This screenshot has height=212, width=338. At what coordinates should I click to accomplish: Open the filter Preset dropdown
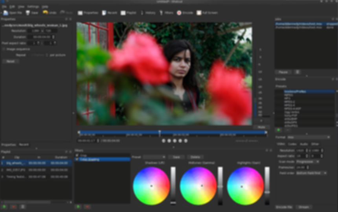coord(154,157)
